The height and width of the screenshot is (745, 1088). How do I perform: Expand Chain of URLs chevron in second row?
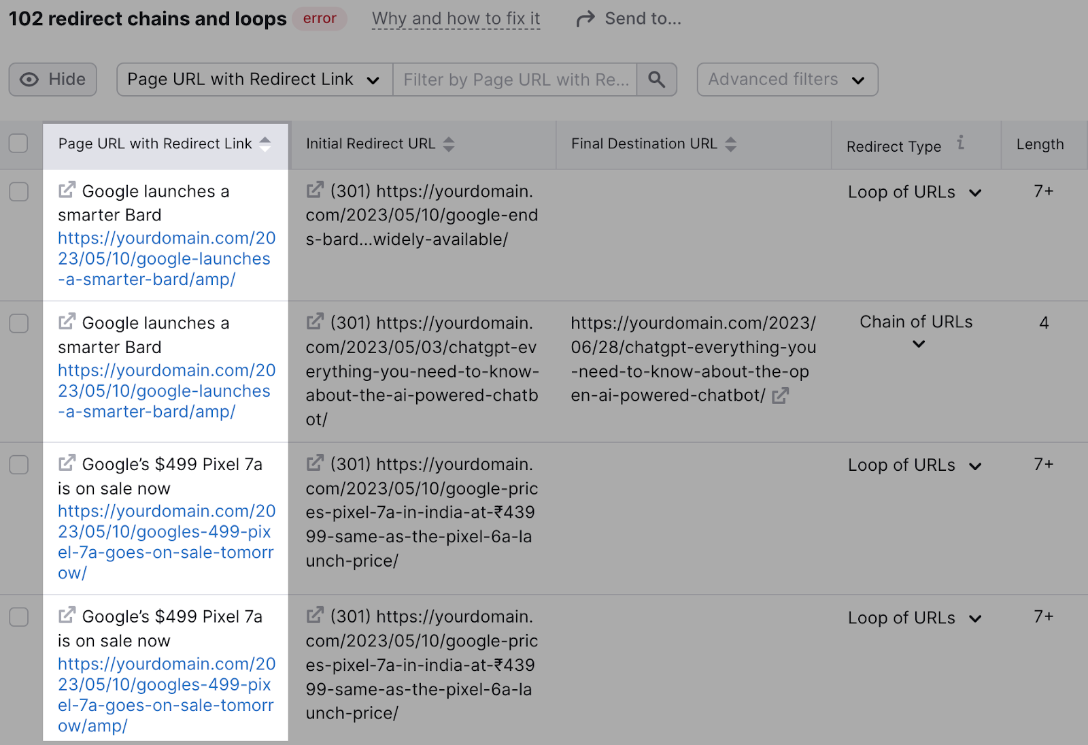click(919, 344)
